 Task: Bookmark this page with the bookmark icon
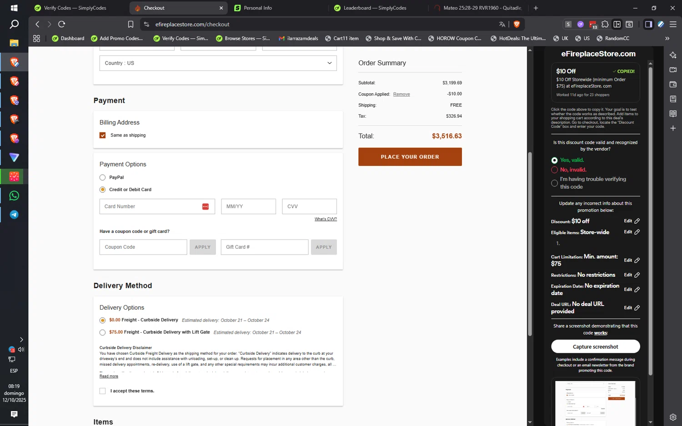coord(130,24)
